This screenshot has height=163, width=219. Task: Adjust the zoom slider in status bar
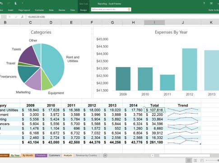pos(218,160)
